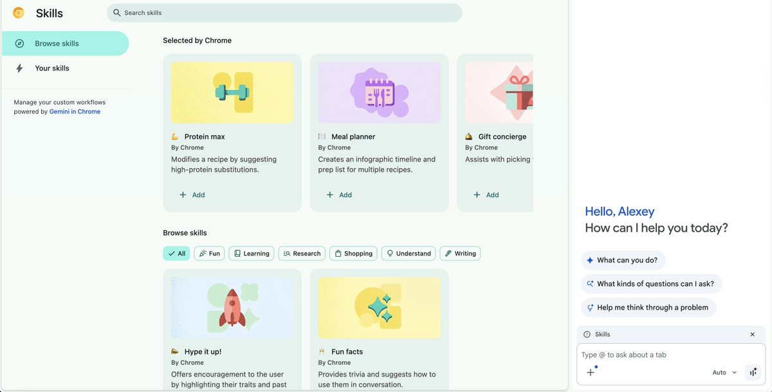The width and height of the screenshot is (772, 392).
Task: Open the Gift concierge gift box thumbnail
Action: click(x=499, y=93)
